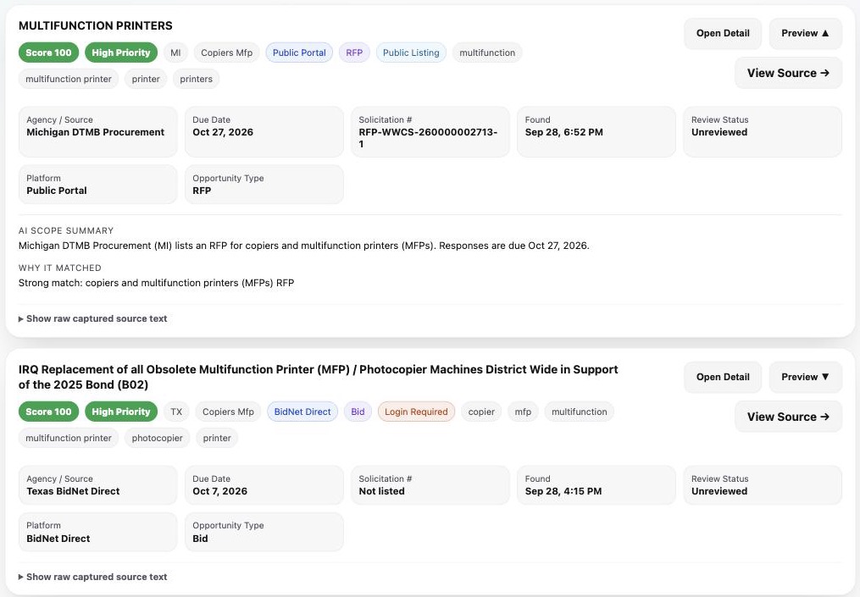Collapse Preview on Multifunction Printers card
The height and width of the screenshot is (597, 860).
805,33
